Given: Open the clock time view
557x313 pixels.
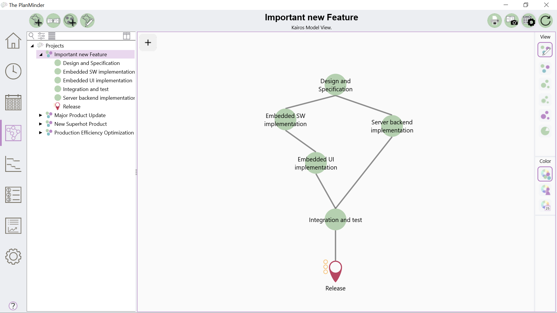Looking at the screenshot, I should (x=13, y=71).
